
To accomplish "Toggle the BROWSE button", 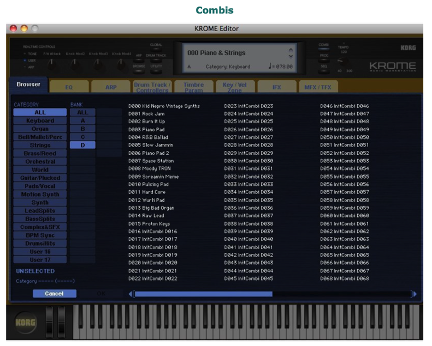I will pos(139,71).
